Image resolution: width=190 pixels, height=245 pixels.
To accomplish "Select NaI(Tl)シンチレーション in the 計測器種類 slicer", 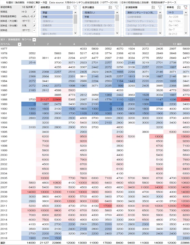I will [141, 21].
